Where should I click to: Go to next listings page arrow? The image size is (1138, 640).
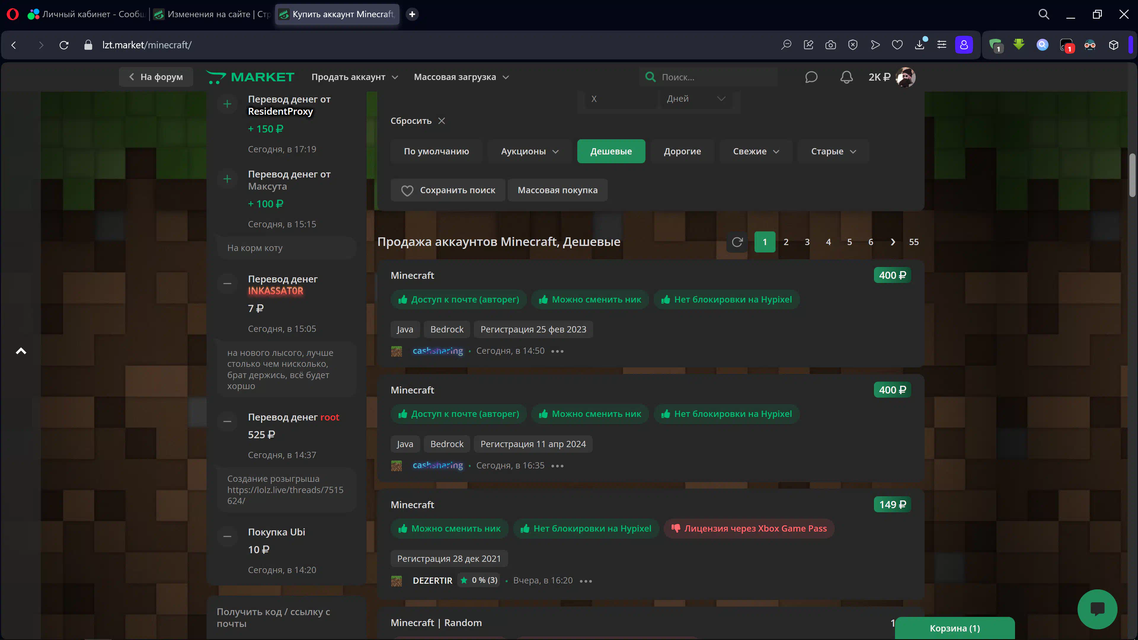point(893,242)
